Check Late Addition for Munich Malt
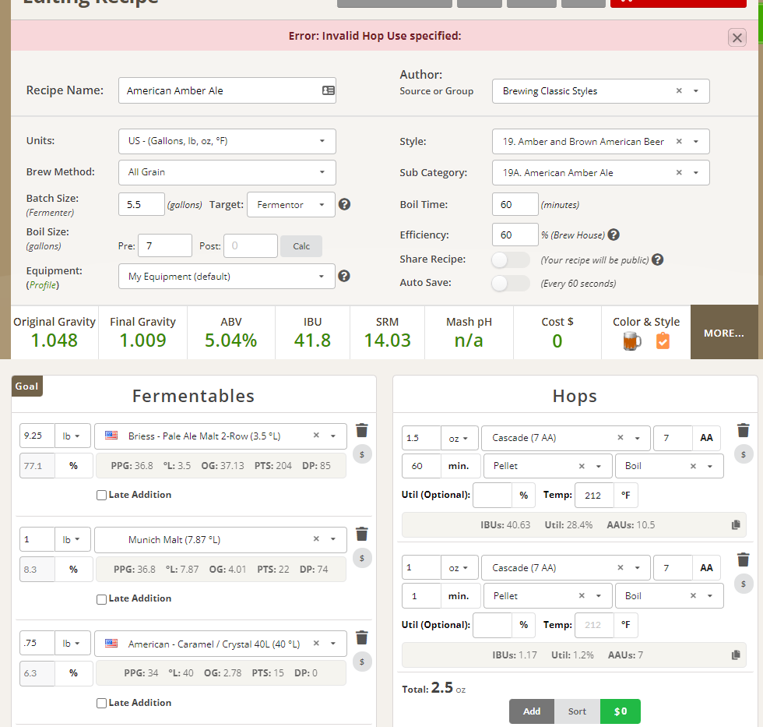763x727 pixels. point(101,599)
